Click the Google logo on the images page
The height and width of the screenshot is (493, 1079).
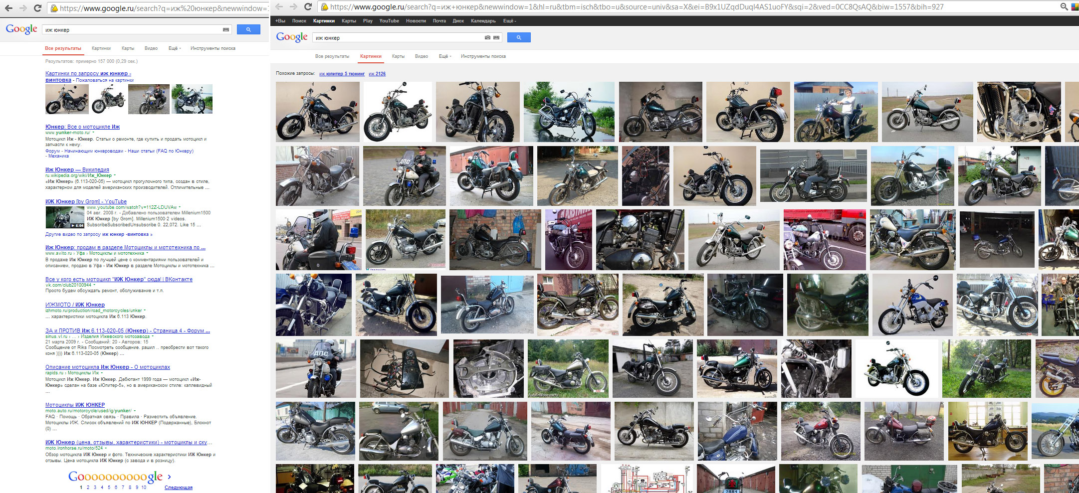click(292, 37)
